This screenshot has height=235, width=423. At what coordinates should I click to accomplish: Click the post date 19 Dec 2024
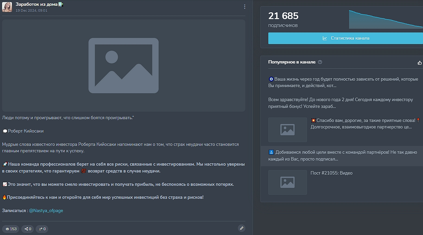(x=31, y=11)
